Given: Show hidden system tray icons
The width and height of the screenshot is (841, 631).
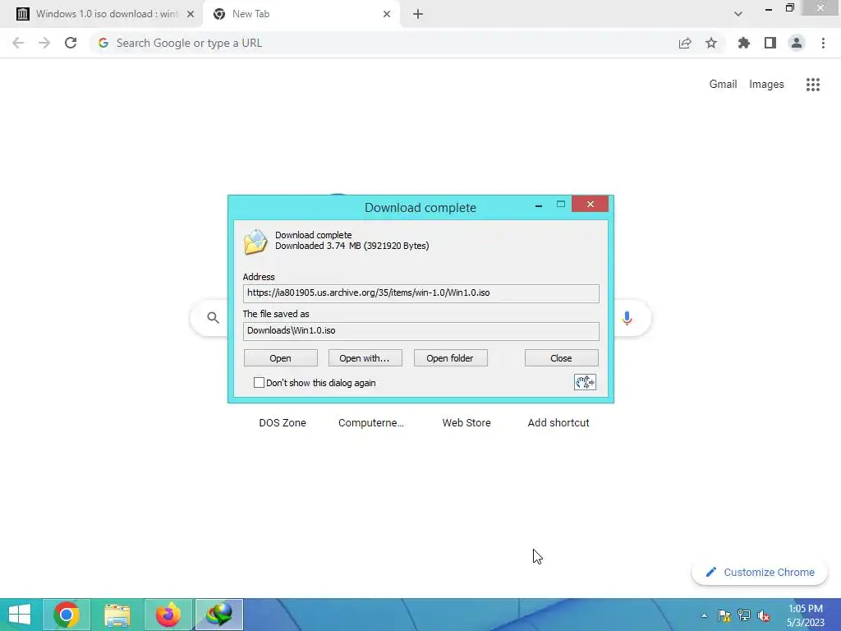Looking at the screenshot, I should (x=704, y=615).
